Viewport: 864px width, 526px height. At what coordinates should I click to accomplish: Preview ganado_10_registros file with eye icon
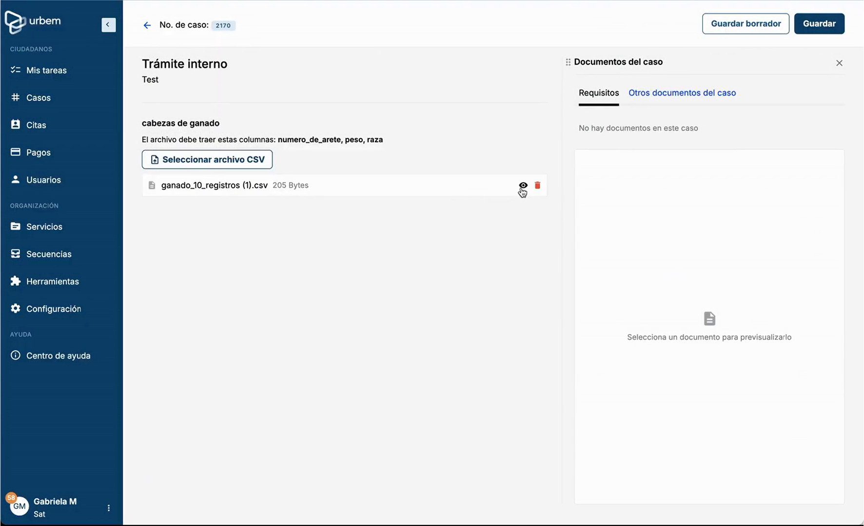click(523, 185)
